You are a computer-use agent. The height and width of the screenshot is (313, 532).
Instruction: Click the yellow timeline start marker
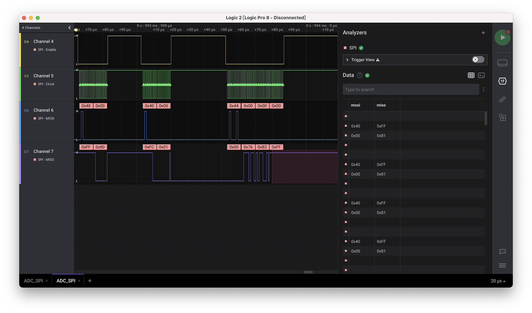(x=76, y=30)
